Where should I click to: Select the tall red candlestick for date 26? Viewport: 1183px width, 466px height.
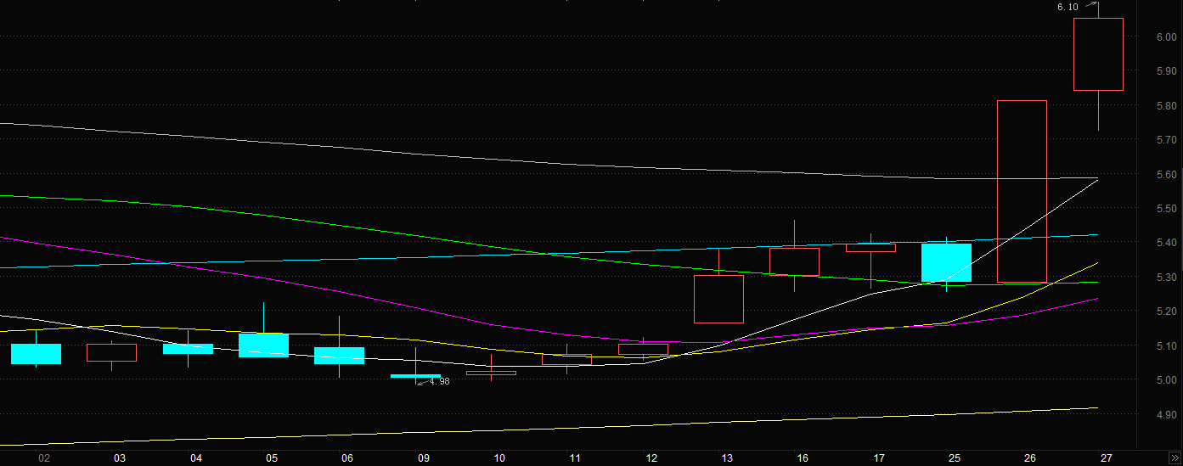pyautogui.click(x=1022, y=192)
